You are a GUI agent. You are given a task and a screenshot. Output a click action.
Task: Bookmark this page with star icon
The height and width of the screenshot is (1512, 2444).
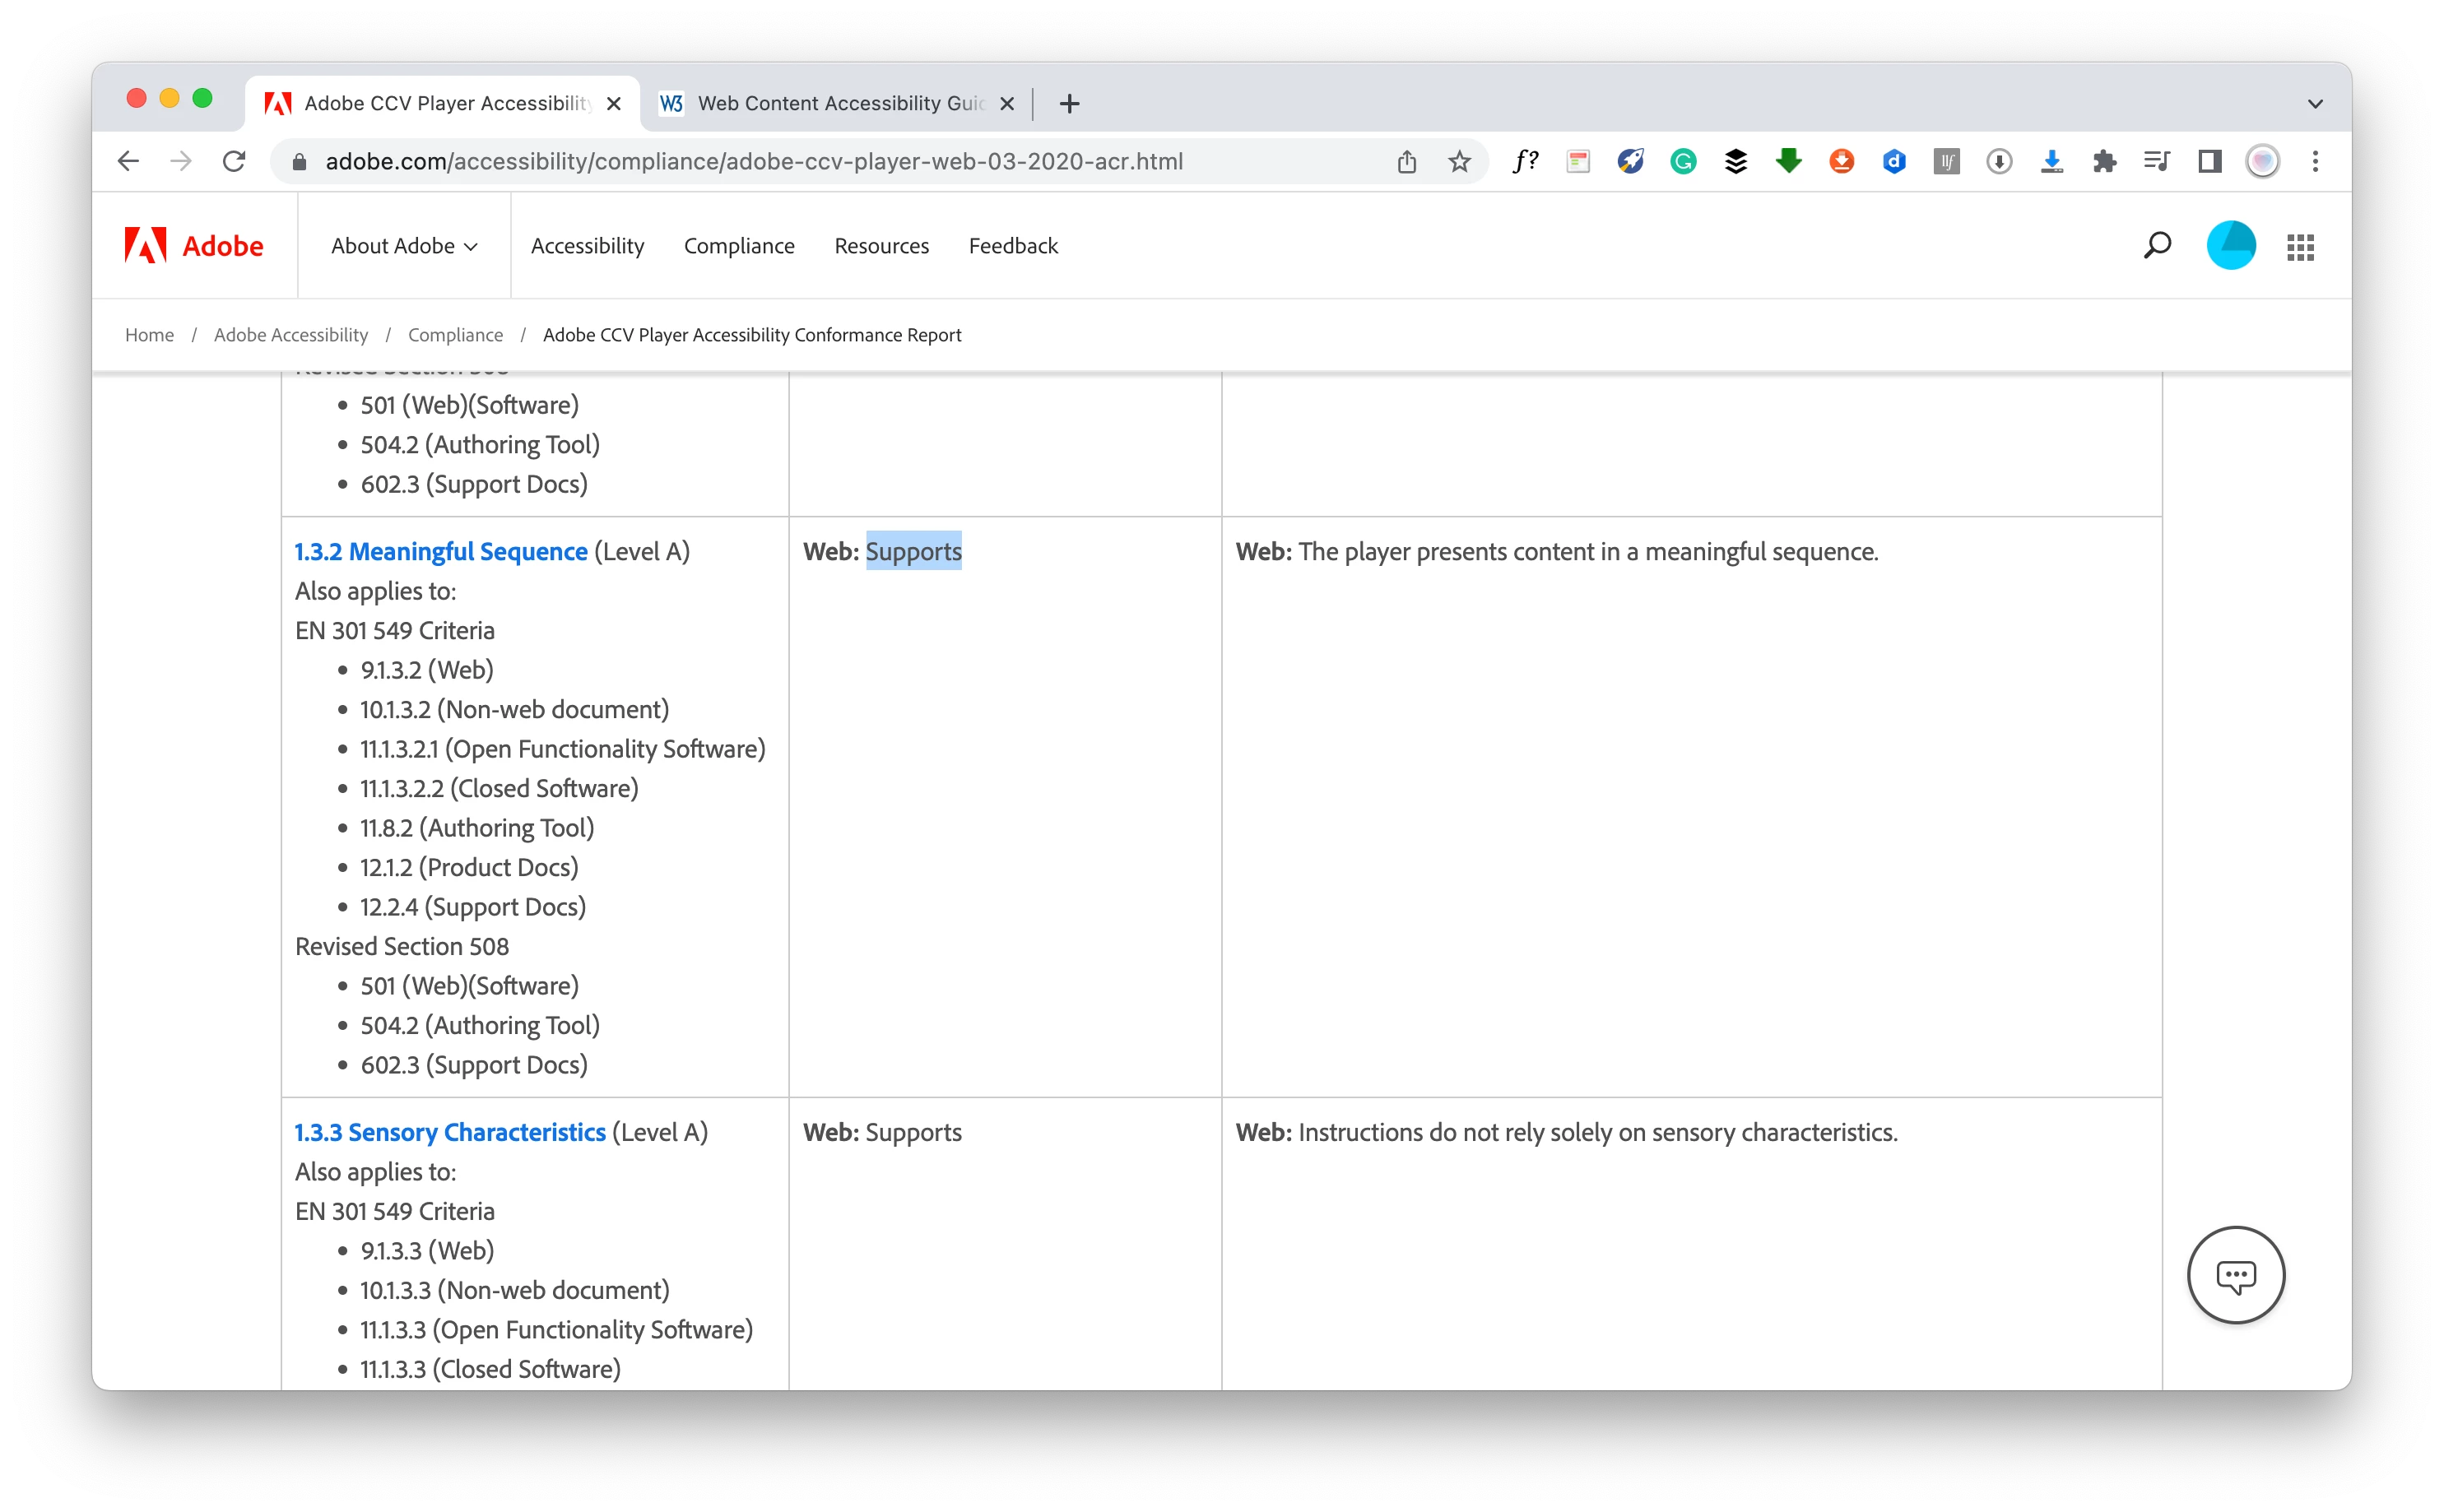pyautogui.click(x=1459, y=161)
